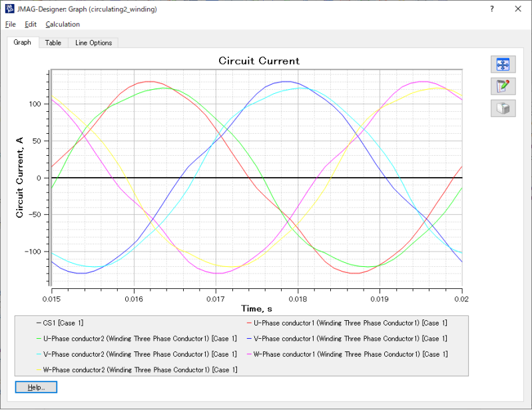Open the Calculation menu
Screen dimensions: 532x410
(x=63, y=25)
